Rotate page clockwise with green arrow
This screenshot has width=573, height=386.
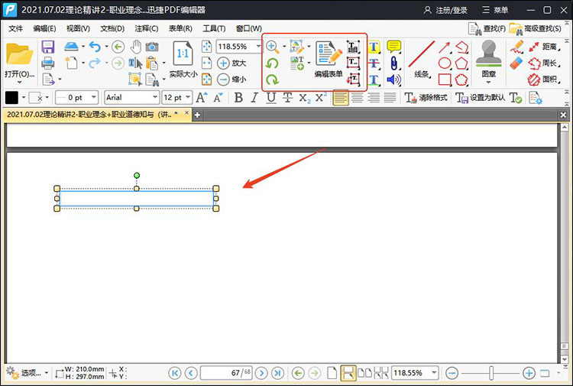(x=272, y=79)
